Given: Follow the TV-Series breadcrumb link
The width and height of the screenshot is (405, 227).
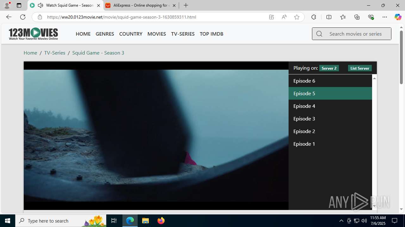Looking at the screenshot, I should (x=55, y=53).
